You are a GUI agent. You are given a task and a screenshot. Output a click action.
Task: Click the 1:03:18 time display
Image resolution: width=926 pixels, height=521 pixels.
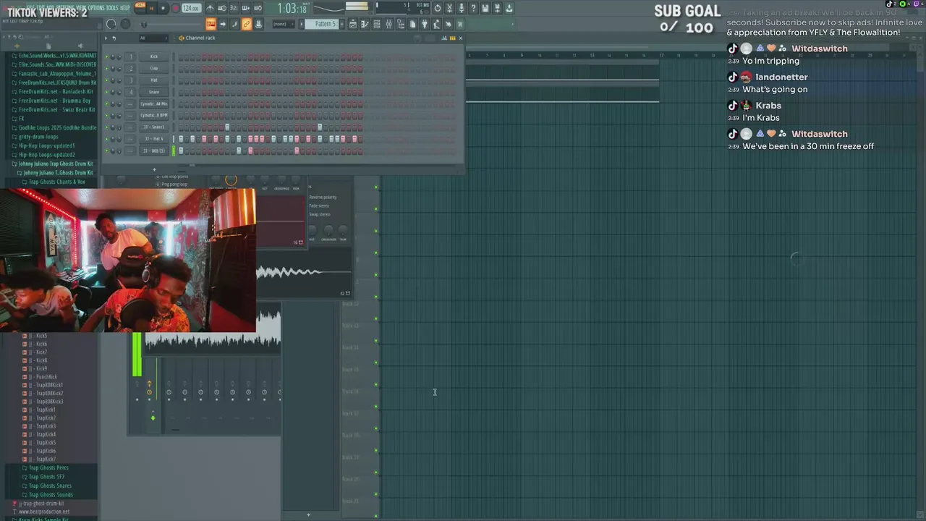point(292,9)
